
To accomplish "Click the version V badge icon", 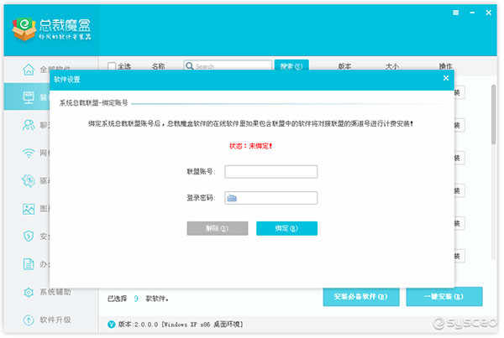I will tap(111, 325).
